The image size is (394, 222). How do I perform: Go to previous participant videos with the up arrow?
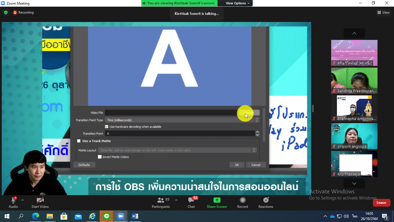coord(354,33)
